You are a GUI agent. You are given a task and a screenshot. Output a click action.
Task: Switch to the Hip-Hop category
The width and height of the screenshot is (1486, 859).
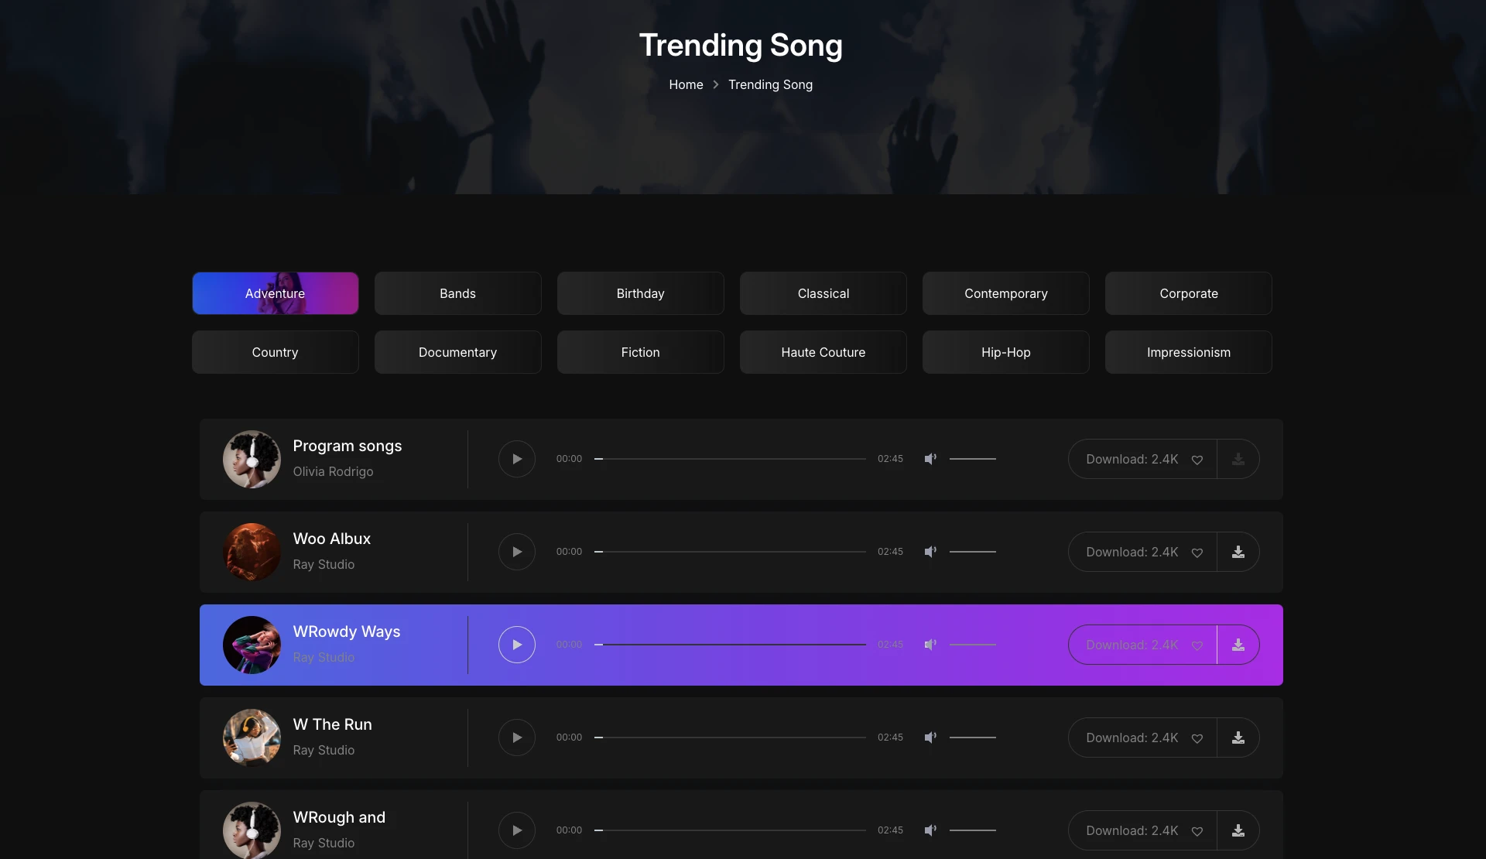[1005, 352]
